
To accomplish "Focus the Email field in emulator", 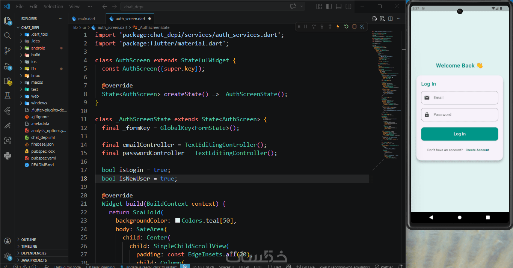I will [x=460, y=98].
